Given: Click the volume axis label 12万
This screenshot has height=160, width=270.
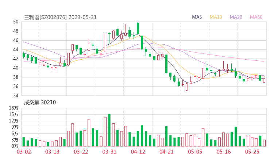Looking at the screenshot, I should 13,121.
